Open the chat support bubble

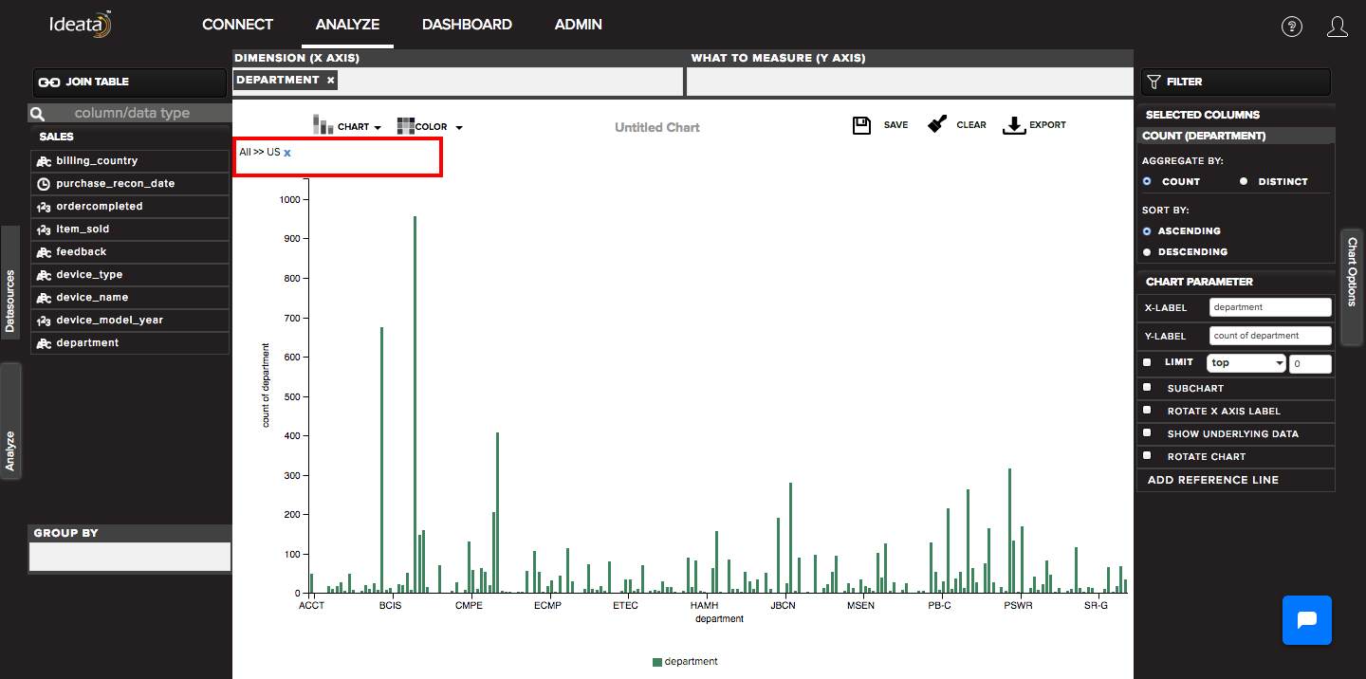(1307, 620)
